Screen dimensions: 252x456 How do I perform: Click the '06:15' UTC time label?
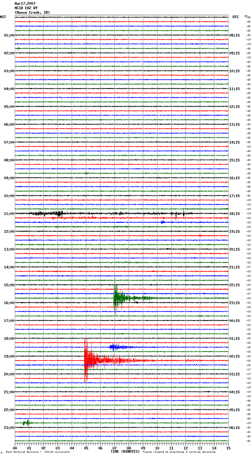[235, 428]
